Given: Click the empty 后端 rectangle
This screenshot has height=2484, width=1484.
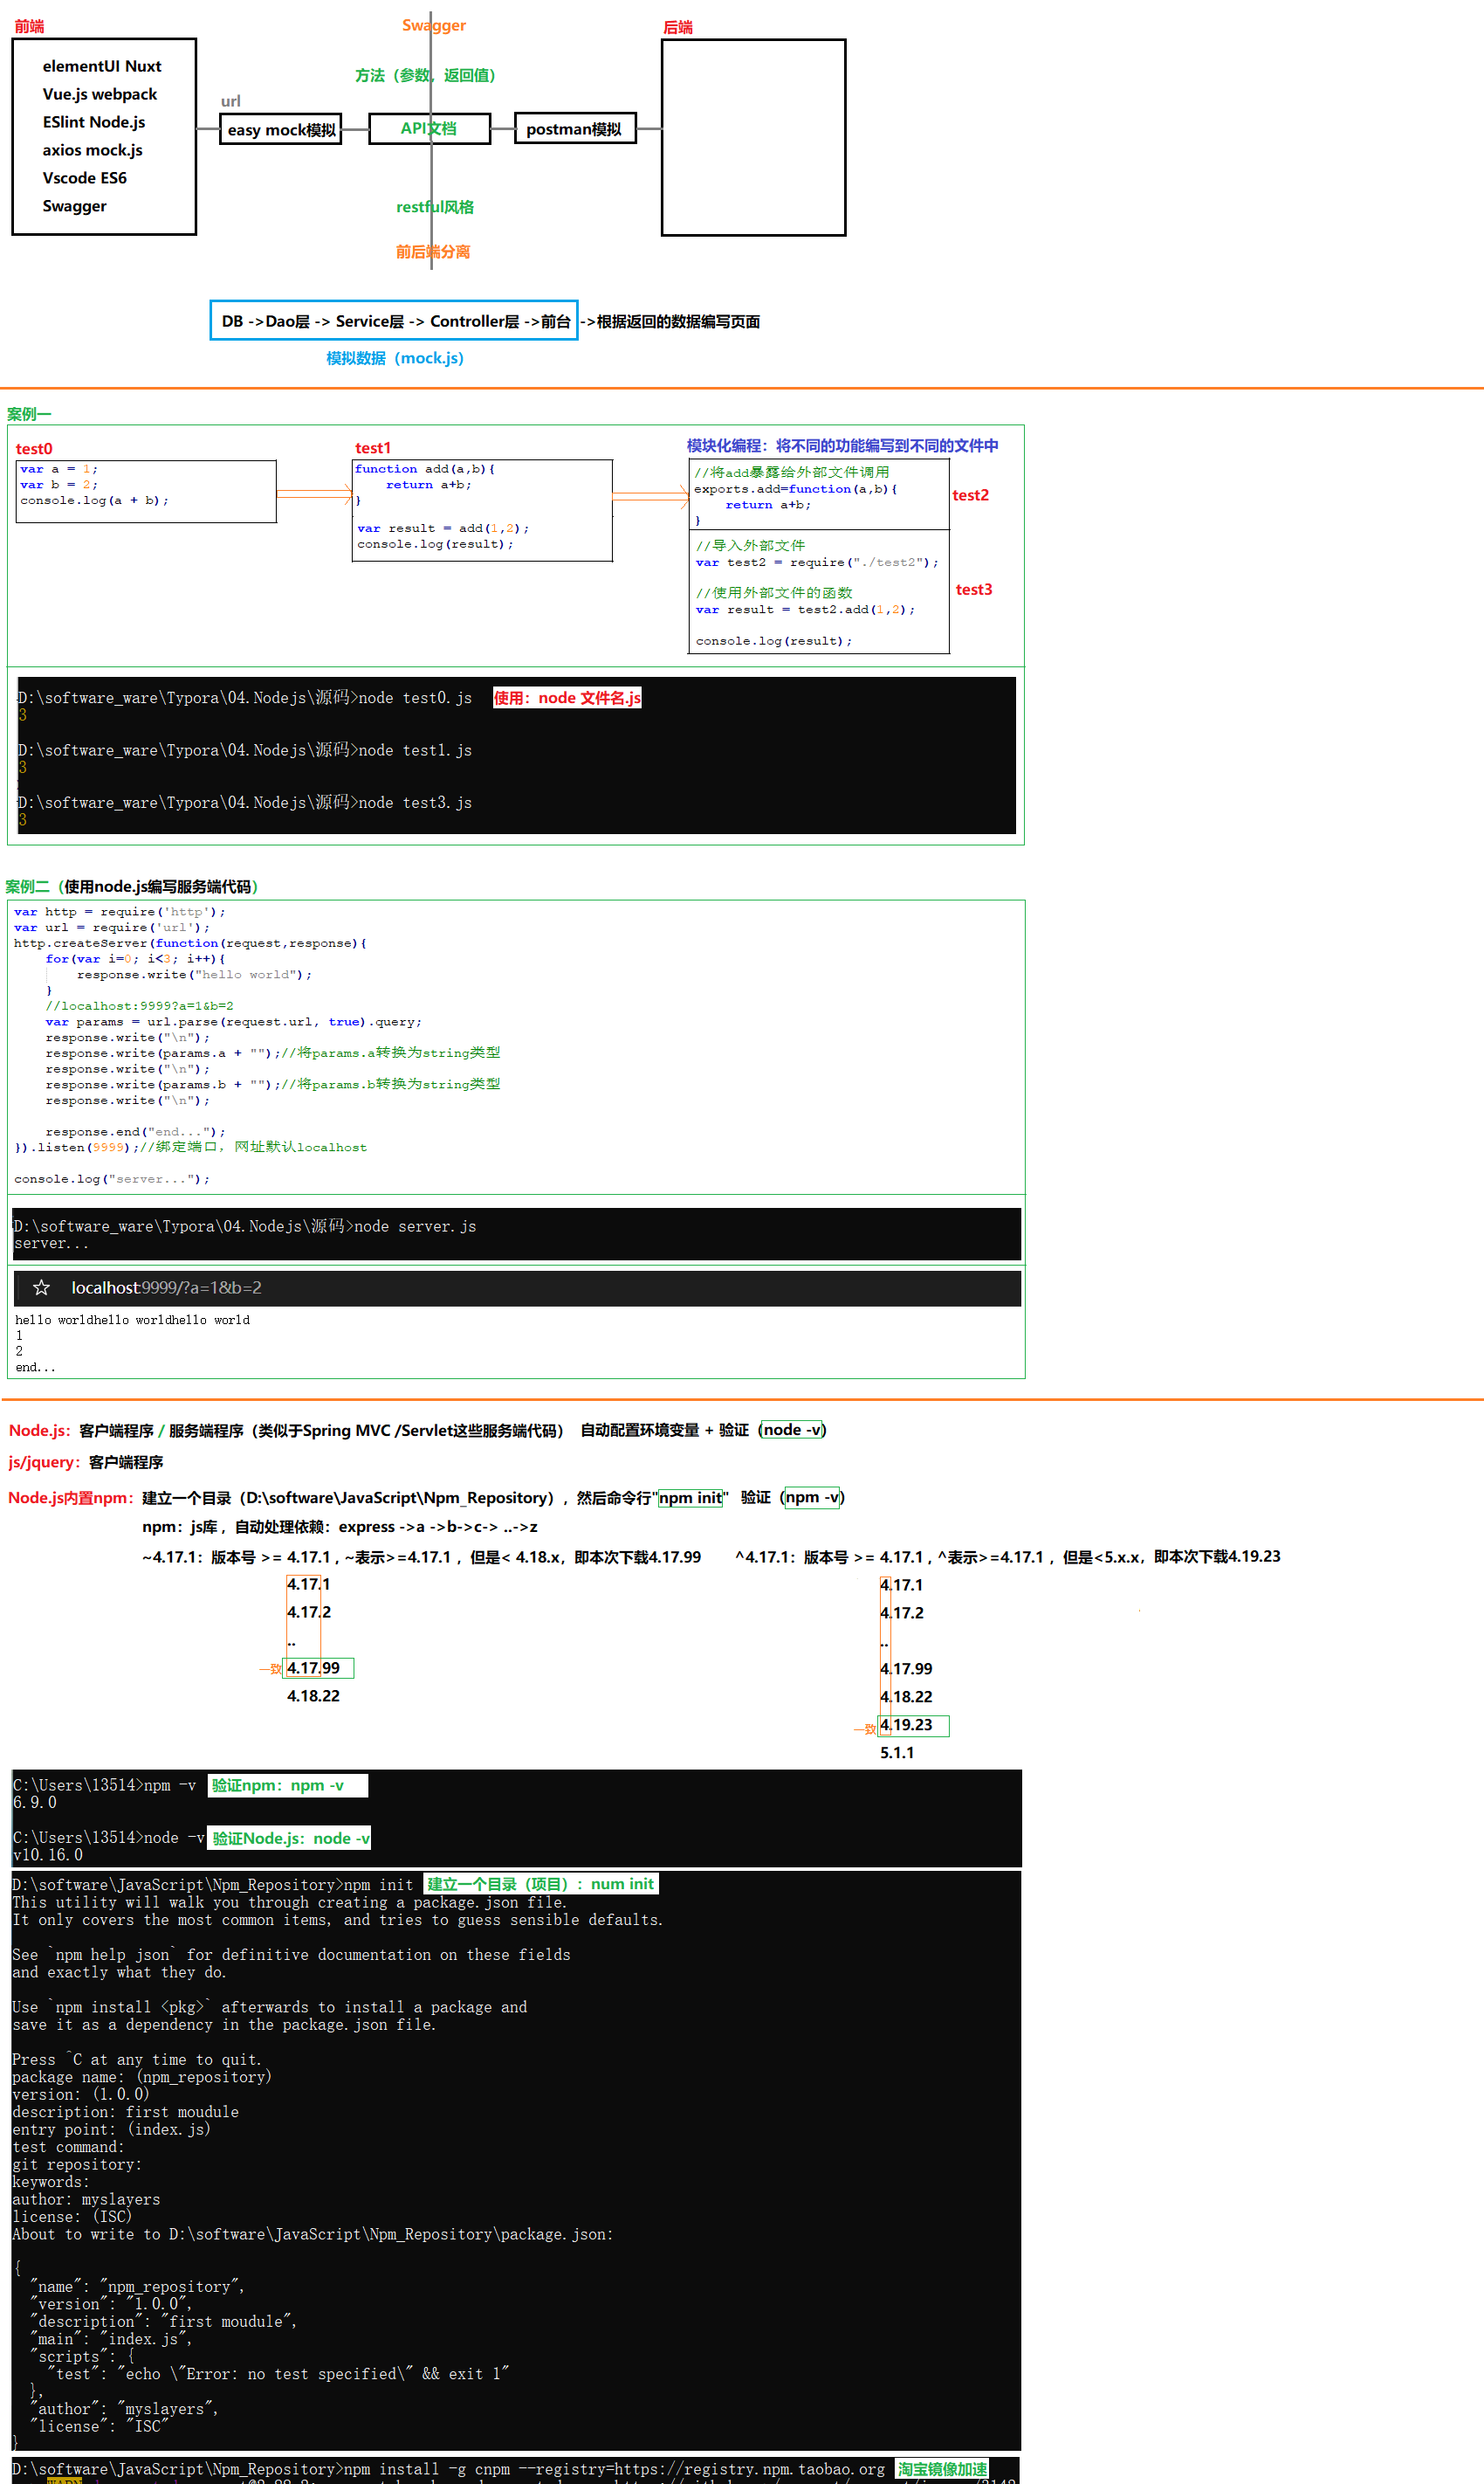Looking at the screenshot, I should click(753, 138).
